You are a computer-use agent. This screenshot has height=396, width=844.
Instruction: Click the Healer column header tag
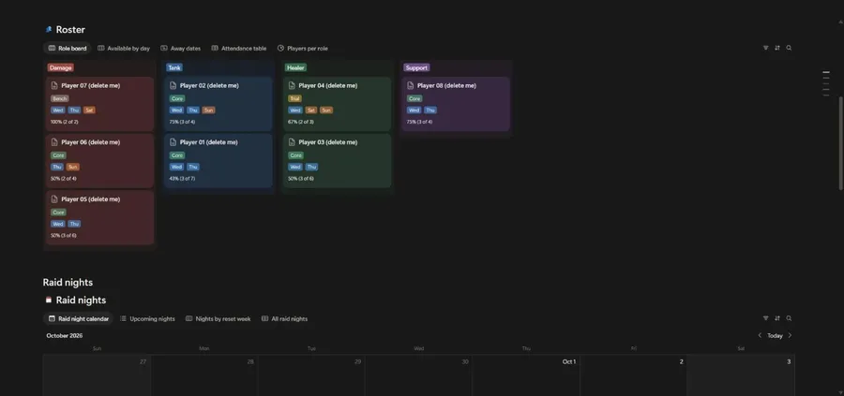pos(295,67)
